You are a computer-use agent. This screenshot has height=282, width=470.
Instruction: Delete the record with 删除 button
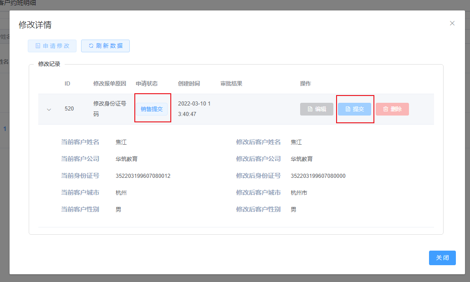(392, 109)
